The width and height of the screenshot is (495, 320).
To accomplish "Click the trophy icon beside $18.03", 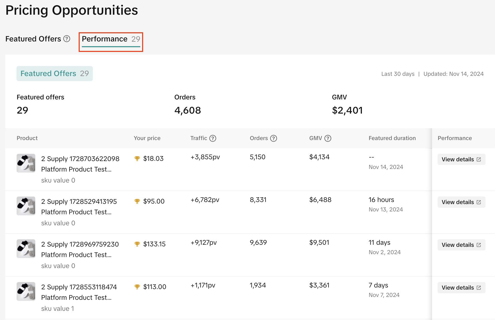I will click(137, 158).
